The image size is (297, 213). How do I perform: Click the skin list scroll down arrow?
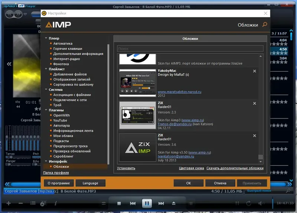tap(261, 162)
